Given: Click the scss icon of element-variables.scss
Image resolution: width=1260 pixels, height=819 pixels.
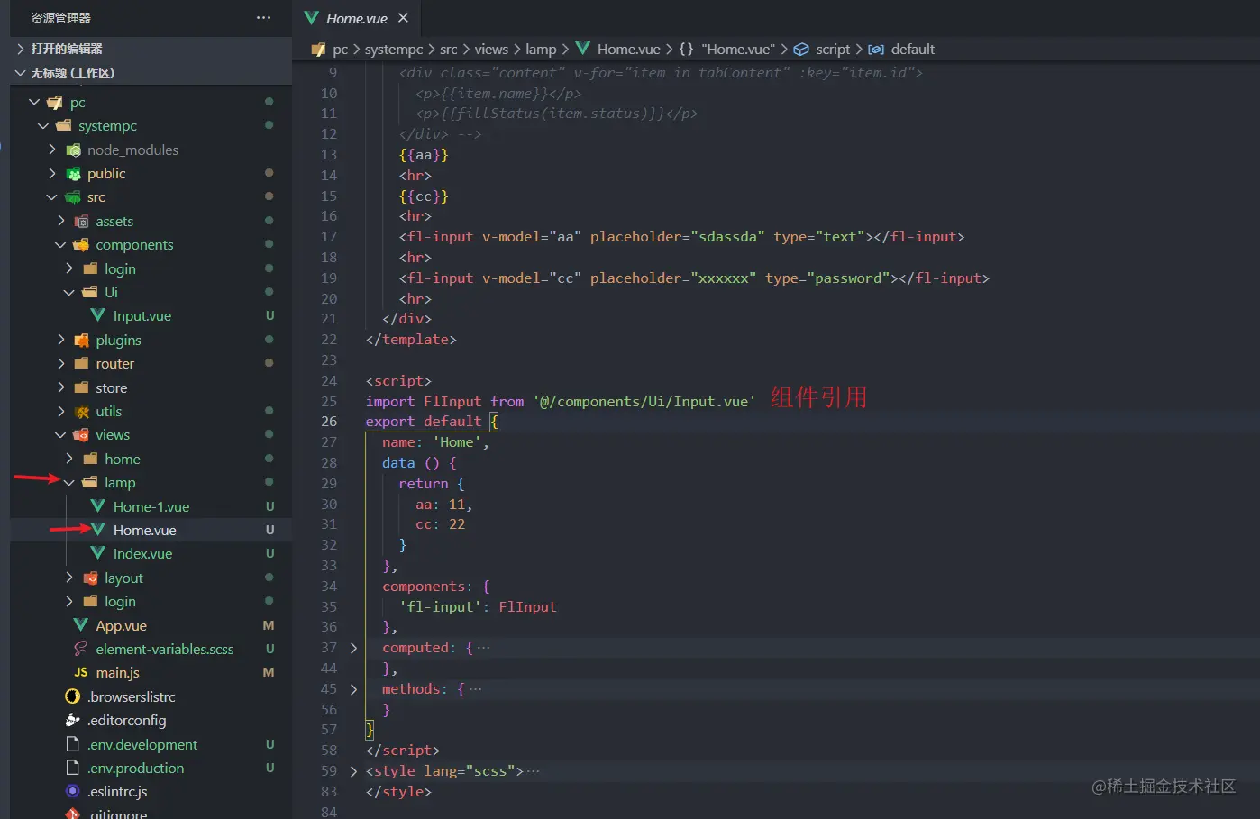Looking at the screenshot, I should click(80, 649).
